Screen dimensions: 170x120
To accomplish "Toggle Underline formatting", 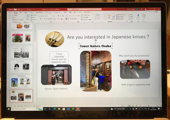I will coord(45,19).
